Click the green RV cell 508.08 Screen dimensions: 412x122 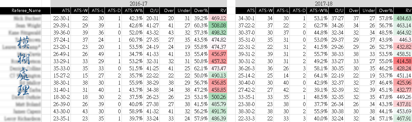click(218, 25)
